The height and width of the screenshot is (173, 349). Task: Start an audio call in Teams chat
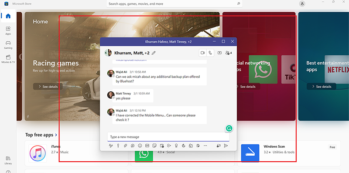[x=210, y=53]
